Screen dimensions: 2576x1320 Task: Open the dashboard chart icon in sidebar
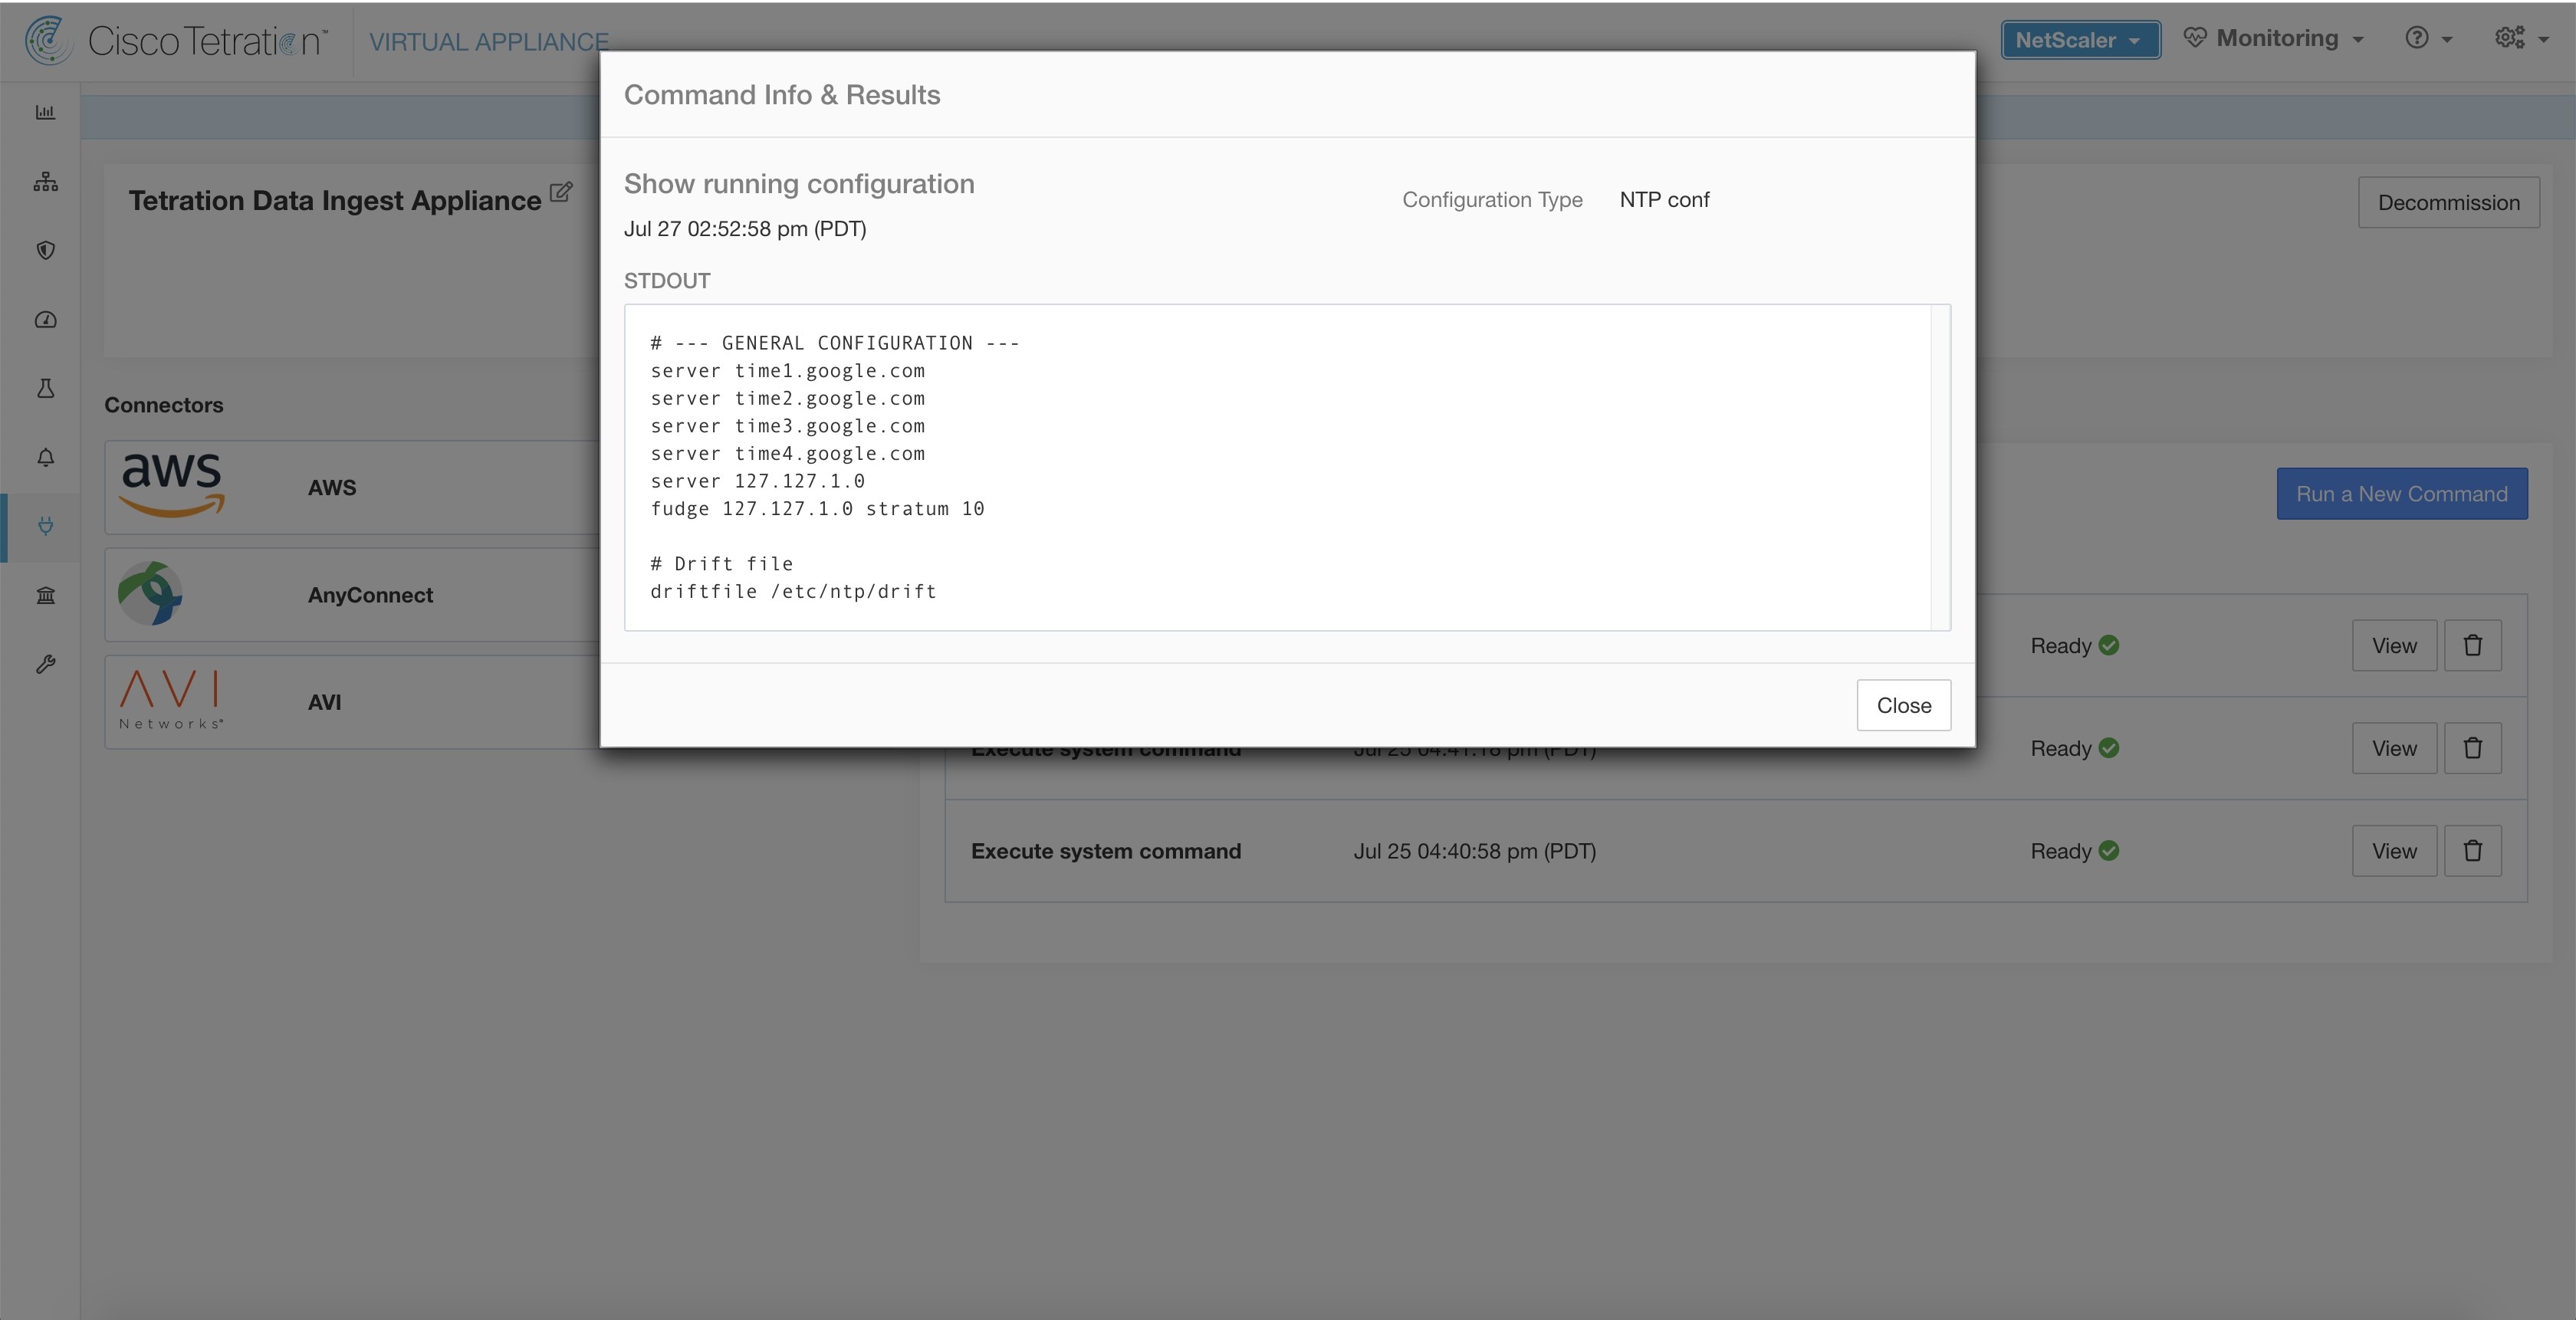45,112
